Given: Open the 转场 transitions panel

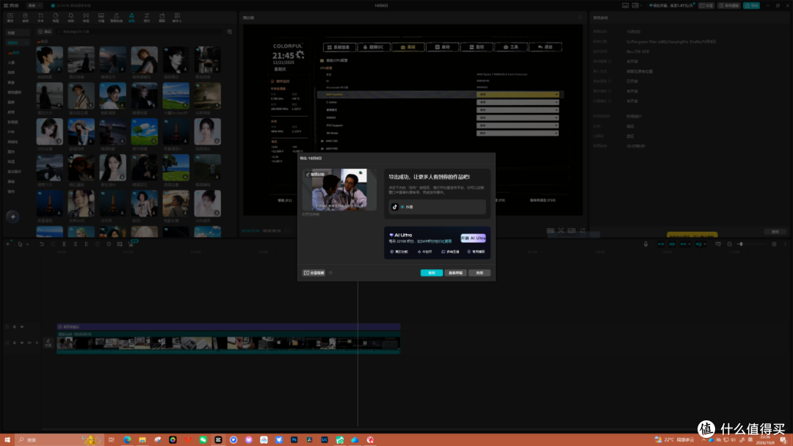Looking at the screenshot, I should (x=86, y=18).
